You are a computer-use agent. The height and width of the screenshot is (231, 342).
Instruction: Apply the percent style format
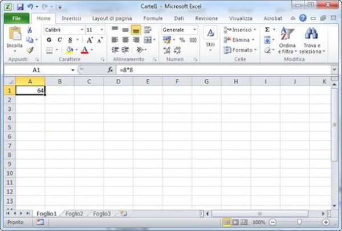(182, 40)
